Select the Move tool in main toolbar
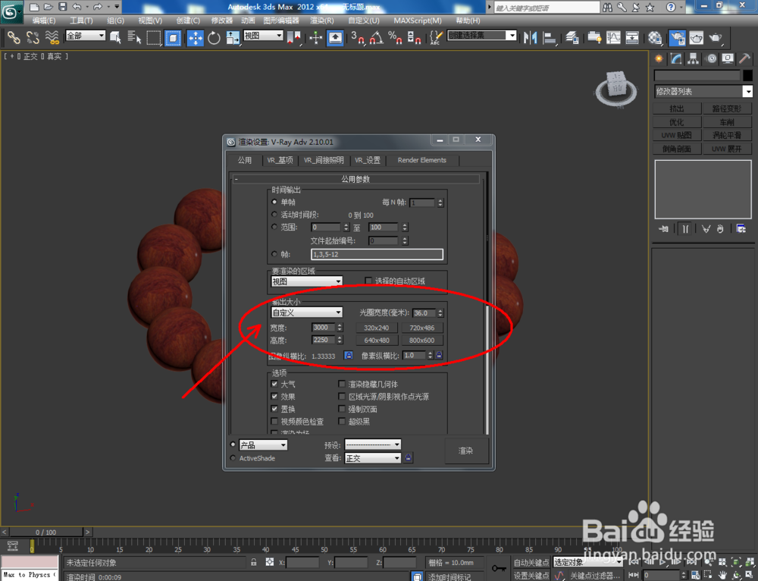The image size is (758, 581). [x=196, y=38]
